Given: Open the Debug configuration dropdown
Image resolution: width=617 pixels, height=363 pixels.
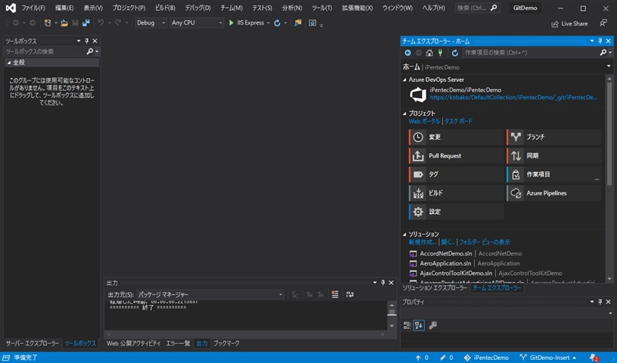Looking at the screenshot, I should pyautogui.click(x=150, y=23).
